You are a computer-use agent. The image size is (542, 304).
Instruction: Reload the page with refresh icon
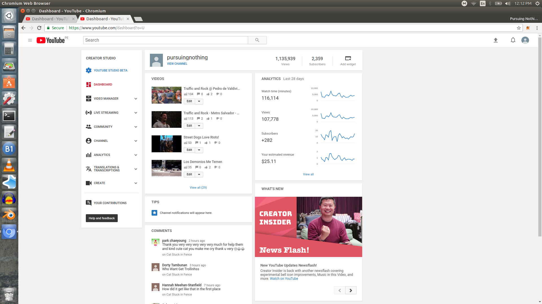coord(39,28)
